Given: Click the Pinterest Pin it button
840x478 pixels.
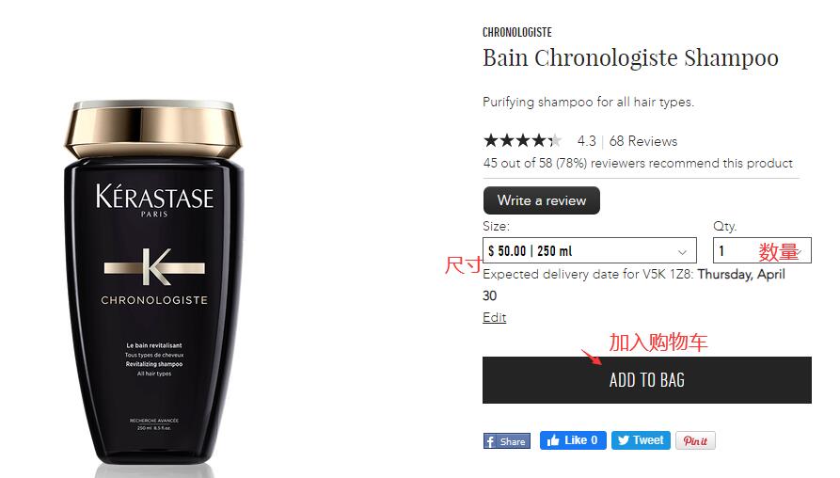Looking at the screenshot, I should coord(695,440).
